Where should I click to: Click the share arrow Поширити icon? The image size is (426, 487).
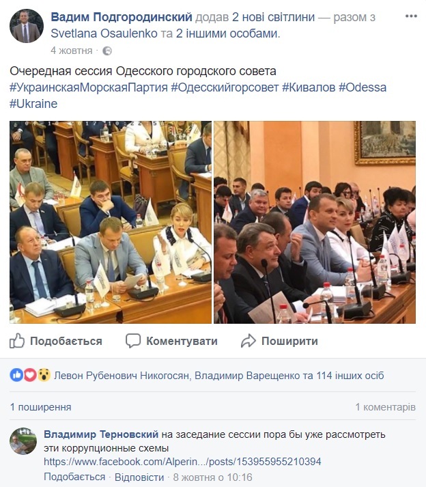(248, 341)
